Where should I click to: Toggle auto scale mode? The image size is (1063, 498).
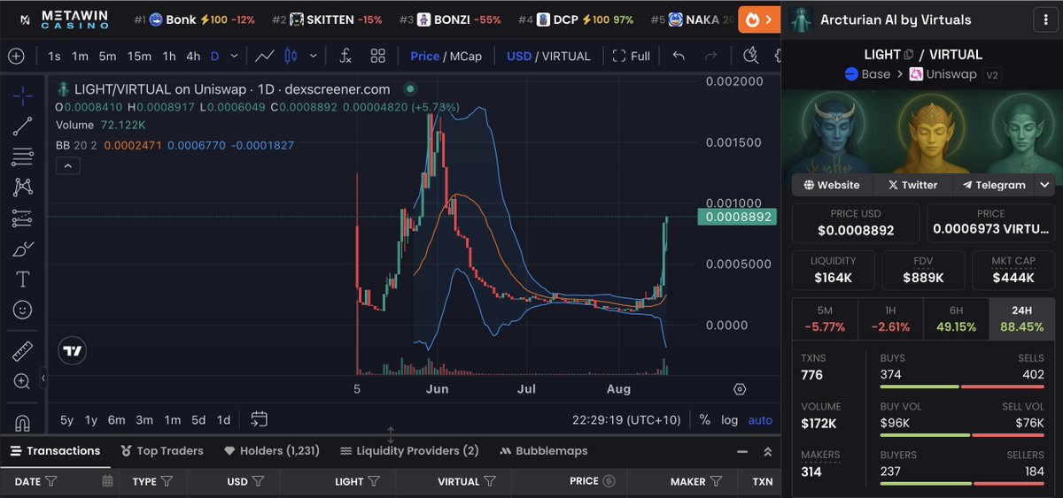coord(760,420)
